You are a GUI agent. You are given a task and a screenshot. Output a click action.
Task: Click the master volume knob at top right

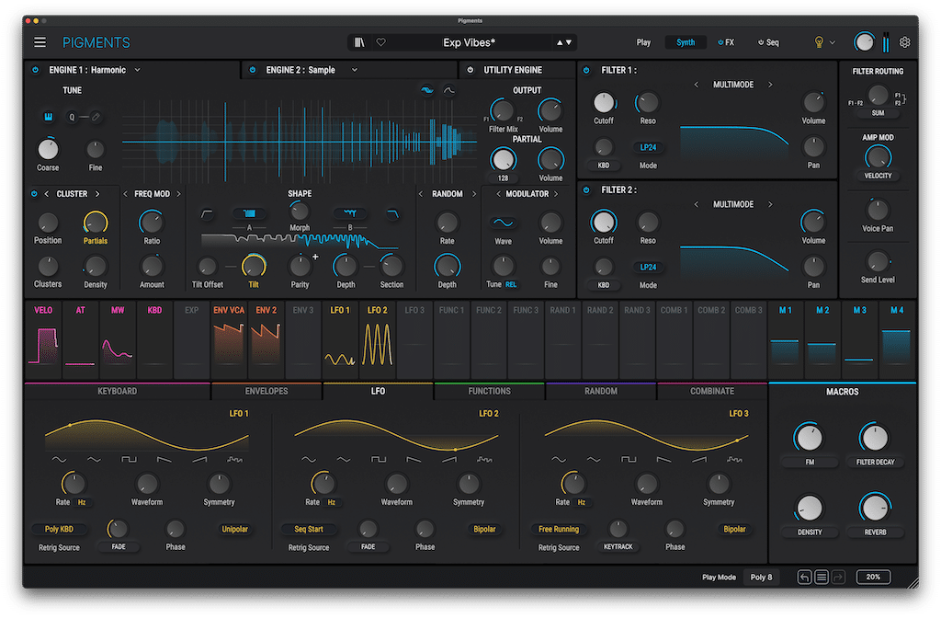coord(864,42)
